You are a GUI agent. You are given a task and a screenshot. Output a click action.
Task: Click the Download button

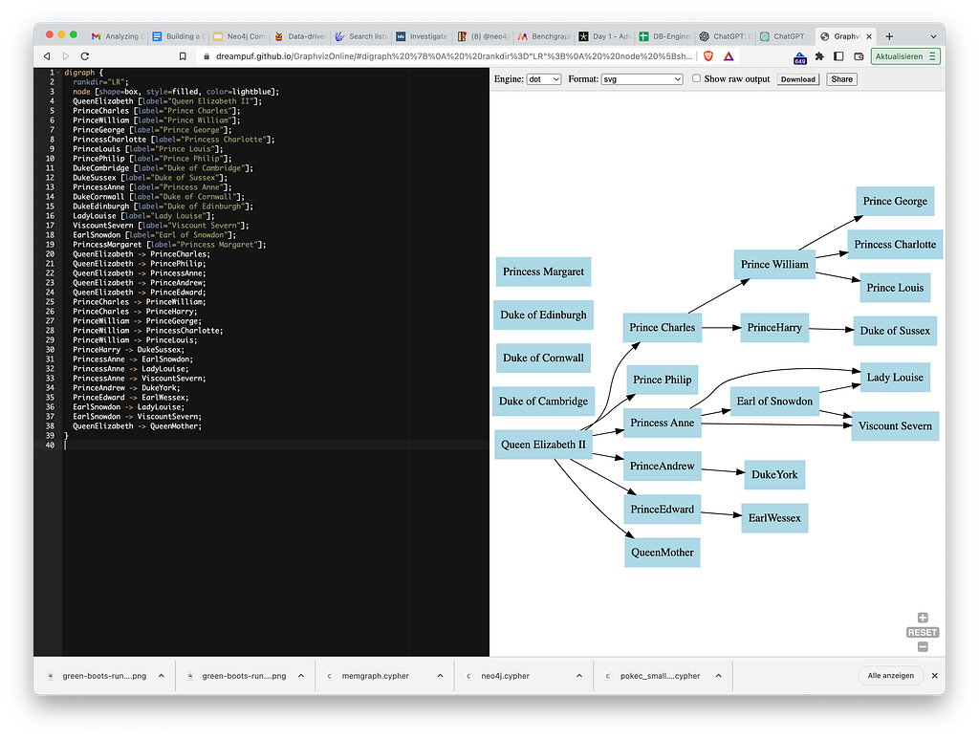[x=797, y=79]
